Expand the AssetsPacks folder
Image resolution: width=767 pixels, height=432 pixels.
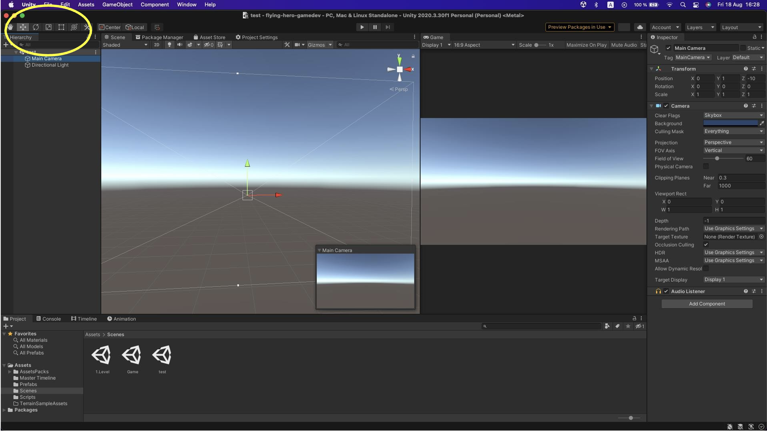pos(9,372)
